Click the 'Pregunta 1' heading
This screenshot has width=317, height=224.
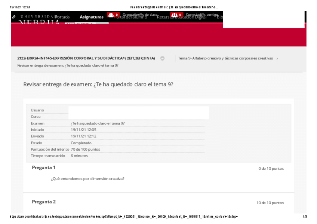click(x=44, y=168)
